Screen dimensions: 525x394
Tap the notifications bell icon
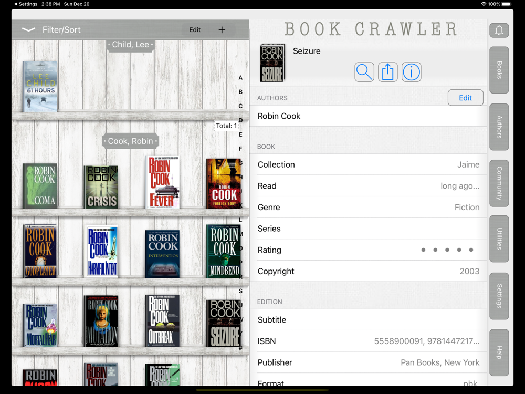point(499,30)
